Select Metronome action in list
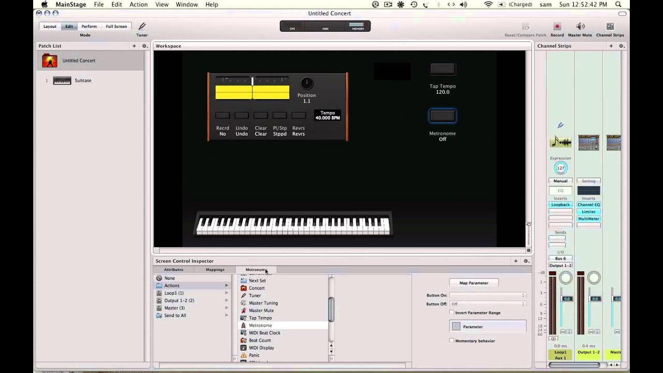This screenshot has height=373, width=663. point(283,325)
